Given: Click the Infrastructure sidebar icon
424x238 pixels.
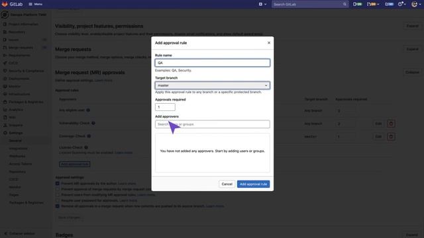Looking at the screenshot, I should pos(5,94).
